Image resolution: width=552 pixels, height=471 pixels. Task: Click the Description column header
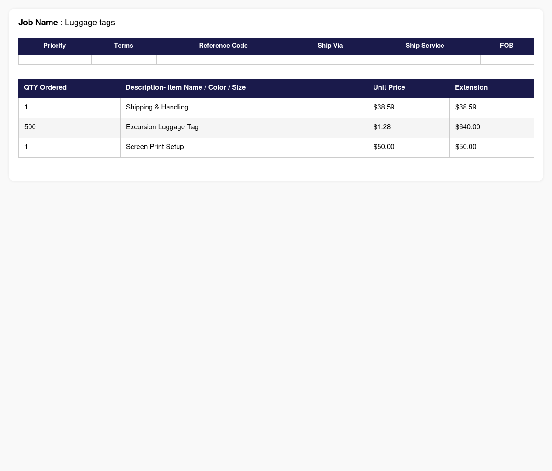point(185,87)
